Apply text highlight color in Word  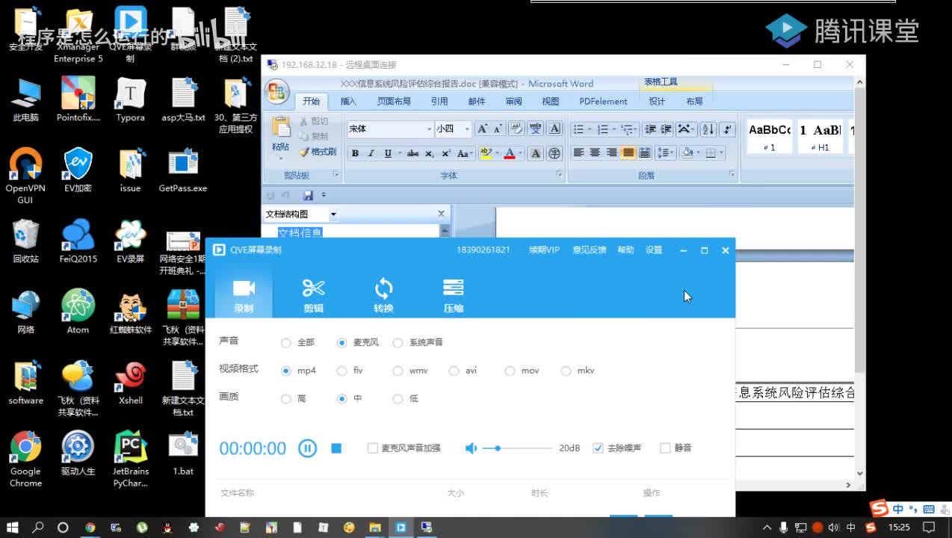486,153
